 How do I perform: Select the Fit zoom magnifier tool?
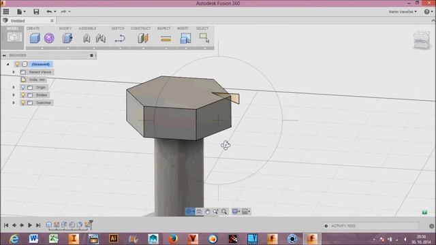click(224, 212)
